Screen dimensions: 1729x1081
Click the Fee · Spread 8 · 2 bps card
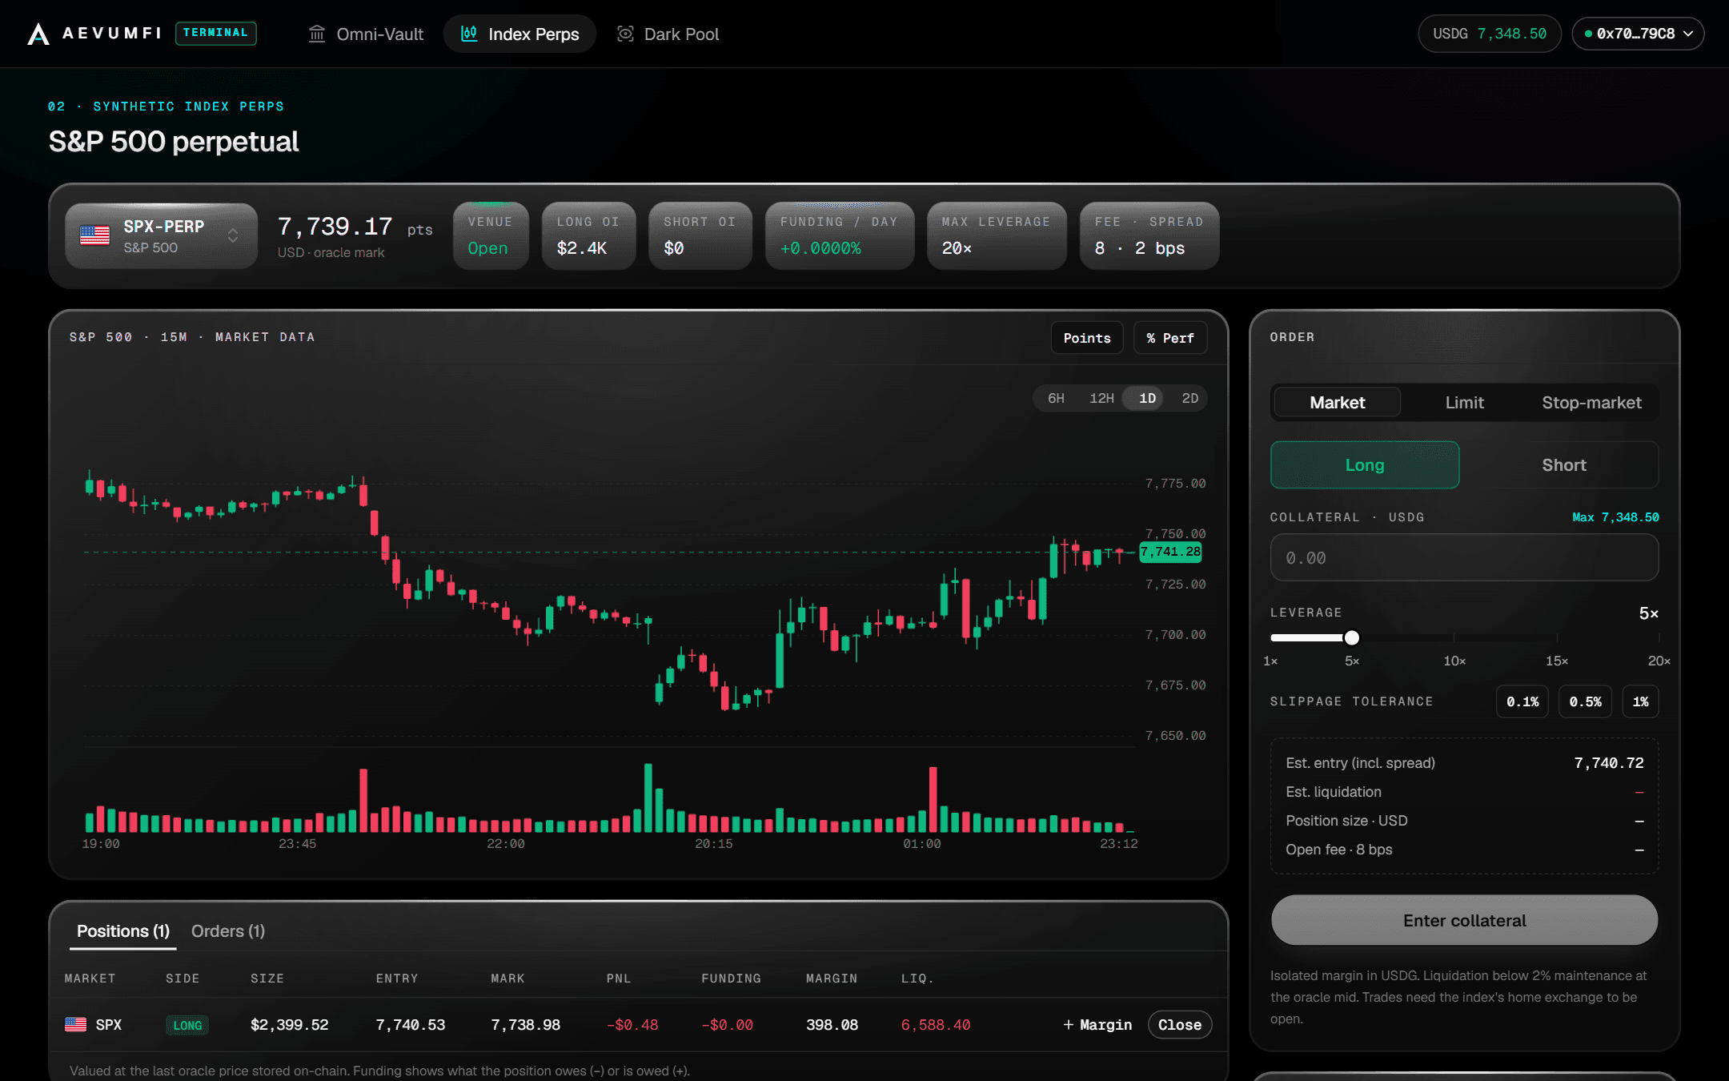[1149, 235]
